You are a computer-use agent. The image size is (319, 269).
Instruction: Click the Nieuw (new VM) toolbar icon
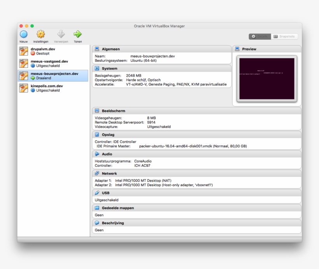click(x=24, y=34)
